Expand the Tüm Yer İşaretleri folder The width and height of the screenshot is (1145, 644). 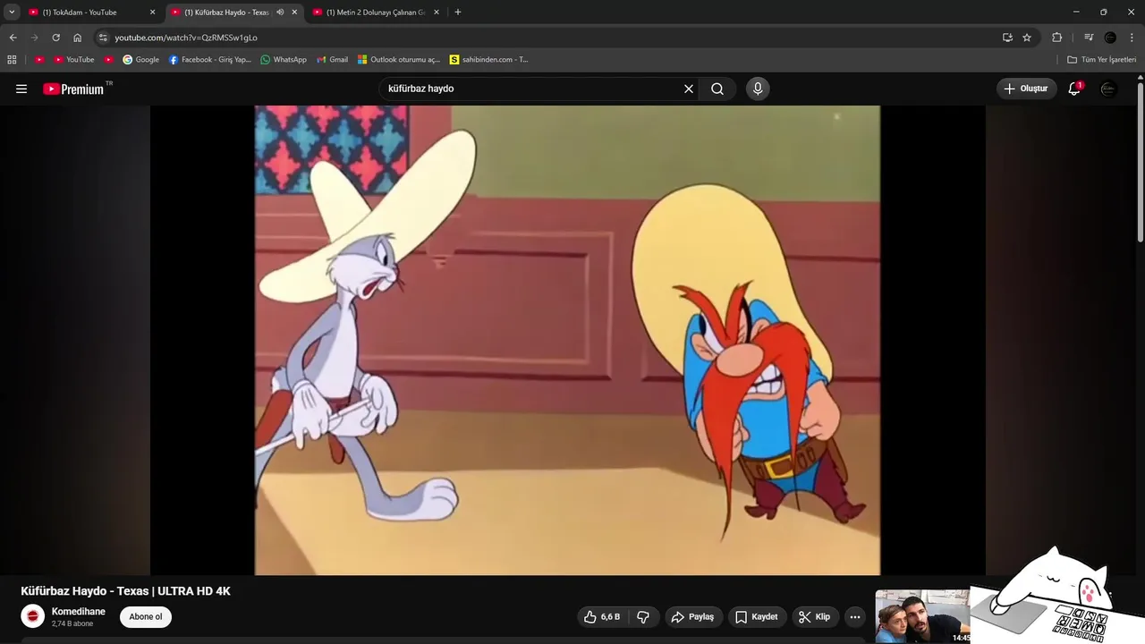click(1102, 60)
